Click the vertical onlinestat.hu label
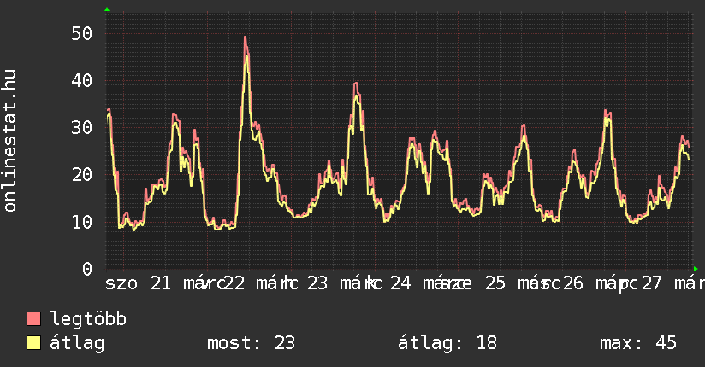Image resolution: width=705 pixels, height=367 pixels. [x=10, y=141]
